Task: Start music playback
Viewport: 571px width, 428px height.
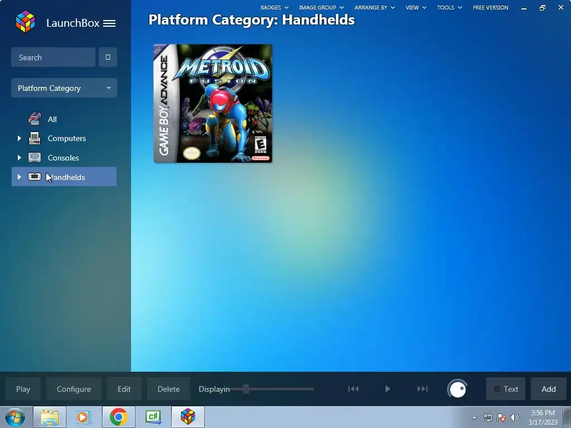Action: (x=388, y=388)
